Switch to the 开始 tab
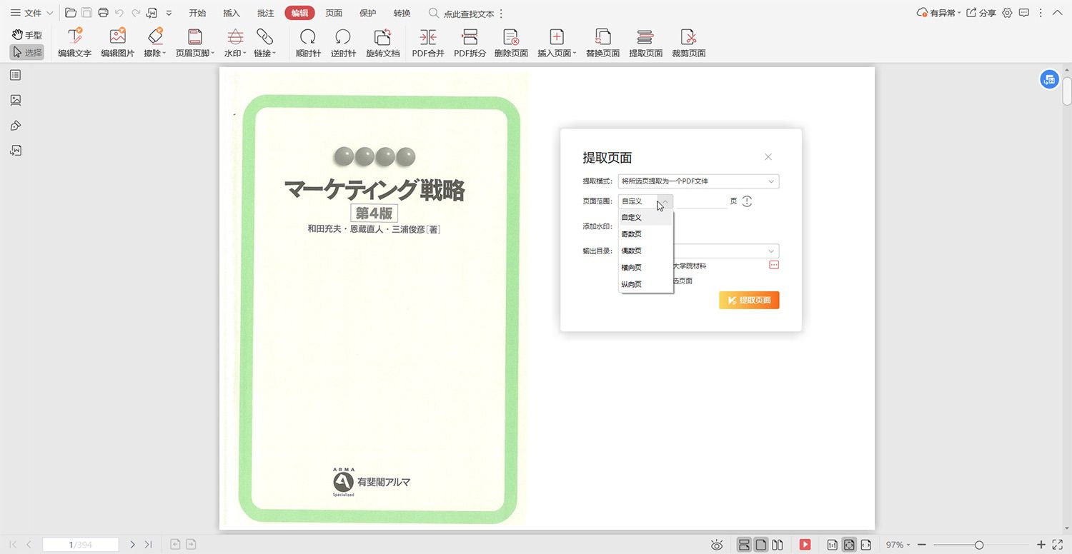The height and width of the screenshot is (554, 1072). click(x=197, y=13)
